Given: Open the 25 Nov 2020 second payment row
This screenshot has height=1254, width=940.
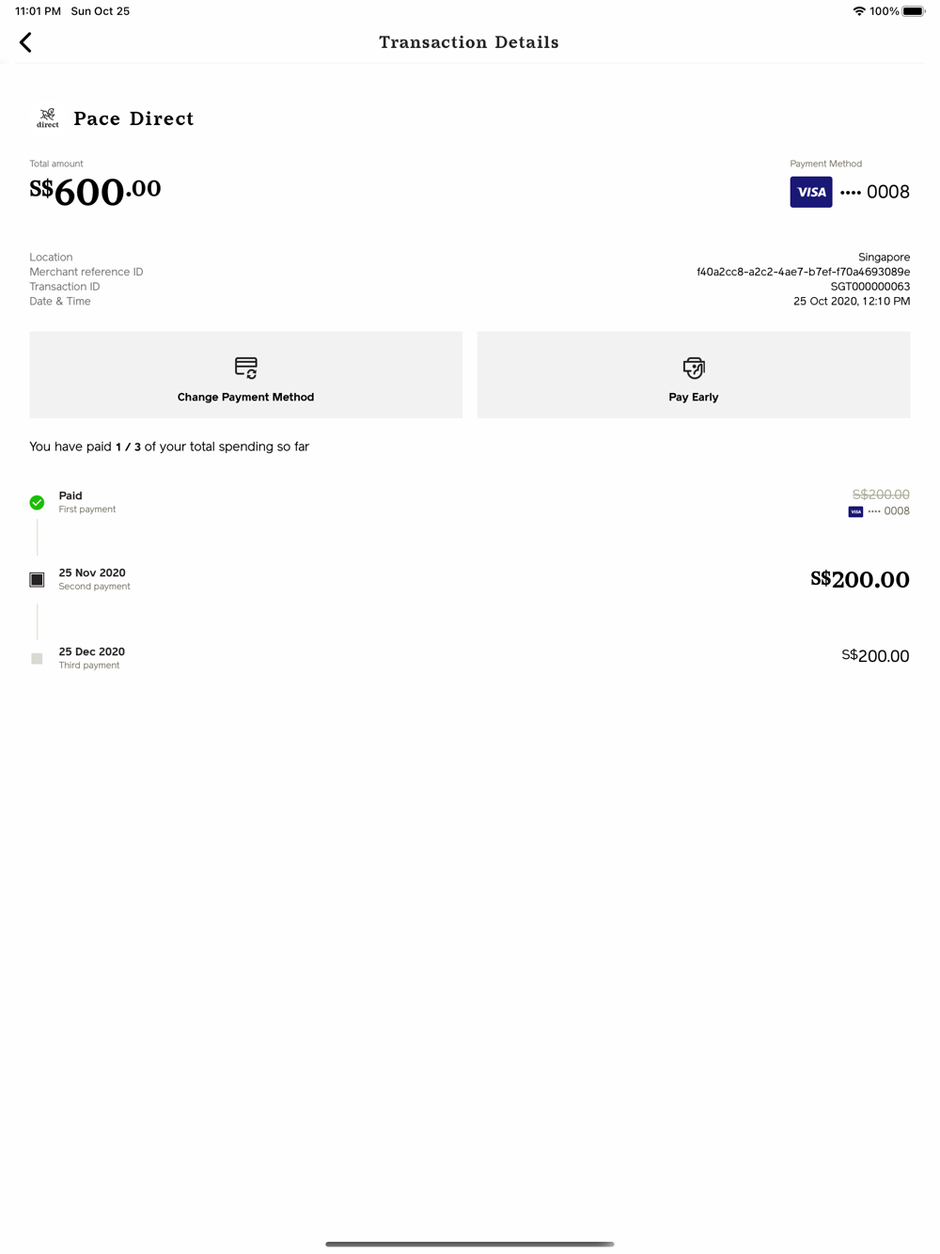Looking at the screenshot, I should 470,579.
